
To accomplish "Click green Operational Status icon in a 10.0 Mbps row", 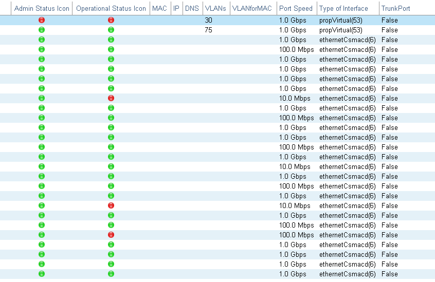I will coord(111,166).
